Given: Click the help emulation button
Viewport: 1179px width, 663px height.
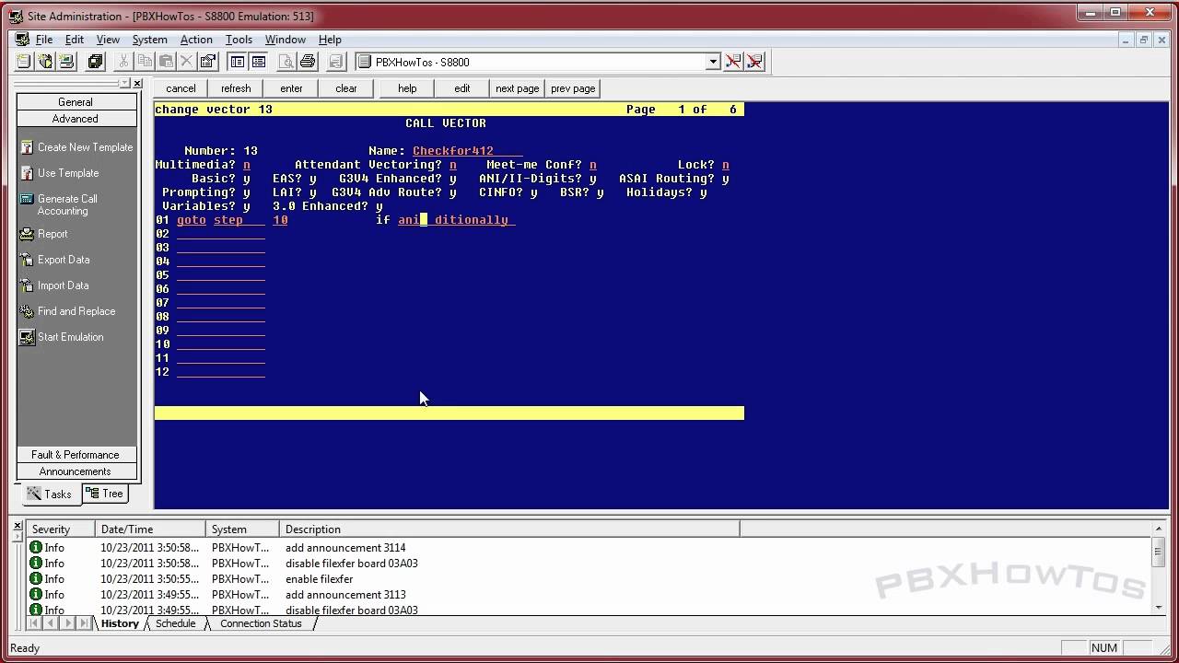Looking at the screenshot, I should [407, 88].
